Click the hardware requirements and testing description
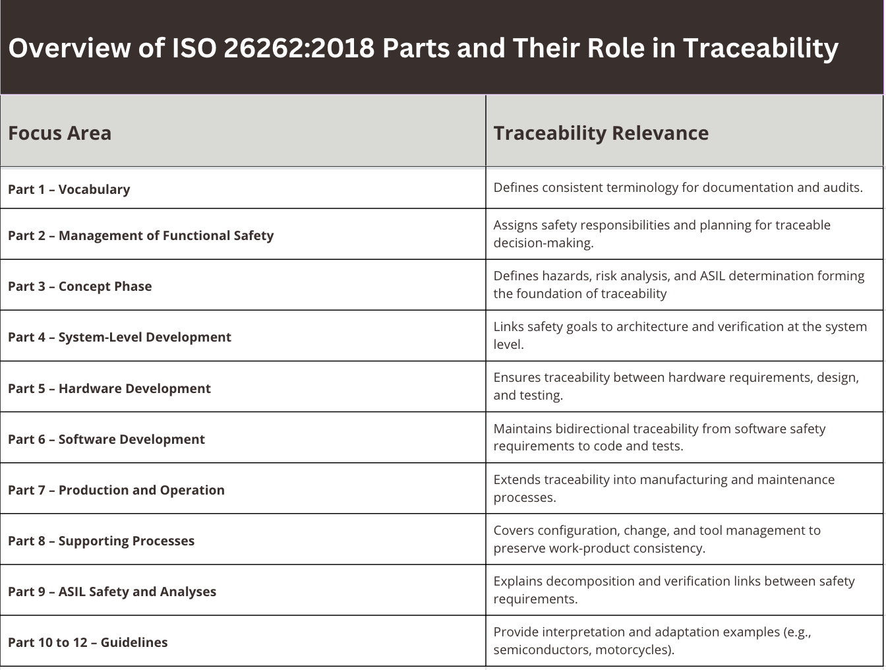 pyautogui.click(x=676, y=386)
